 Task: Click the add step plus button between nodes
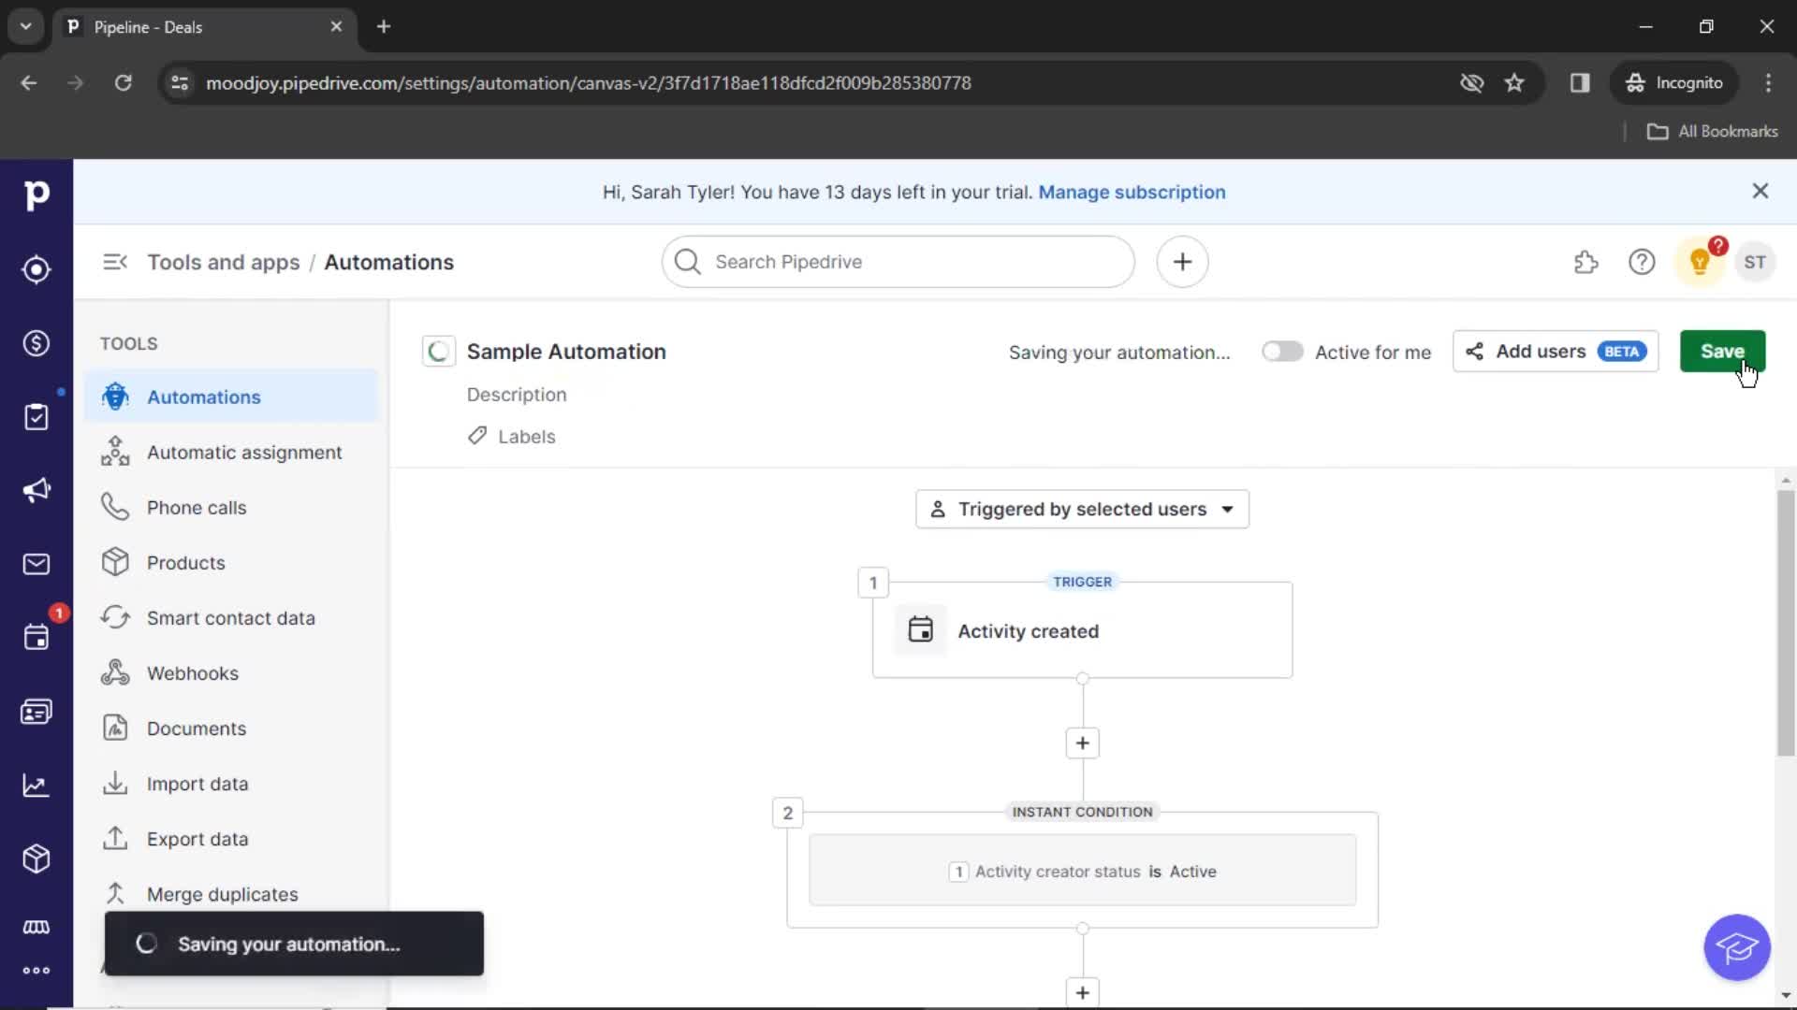click(x=1082, y=742)
